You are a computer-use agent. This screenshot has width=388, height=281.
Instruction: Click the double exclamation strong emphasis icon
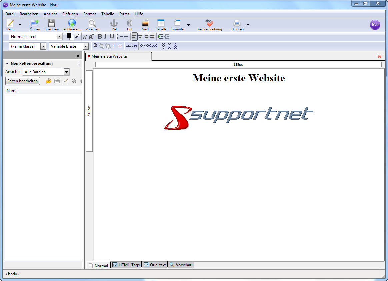tap(120, 46)
